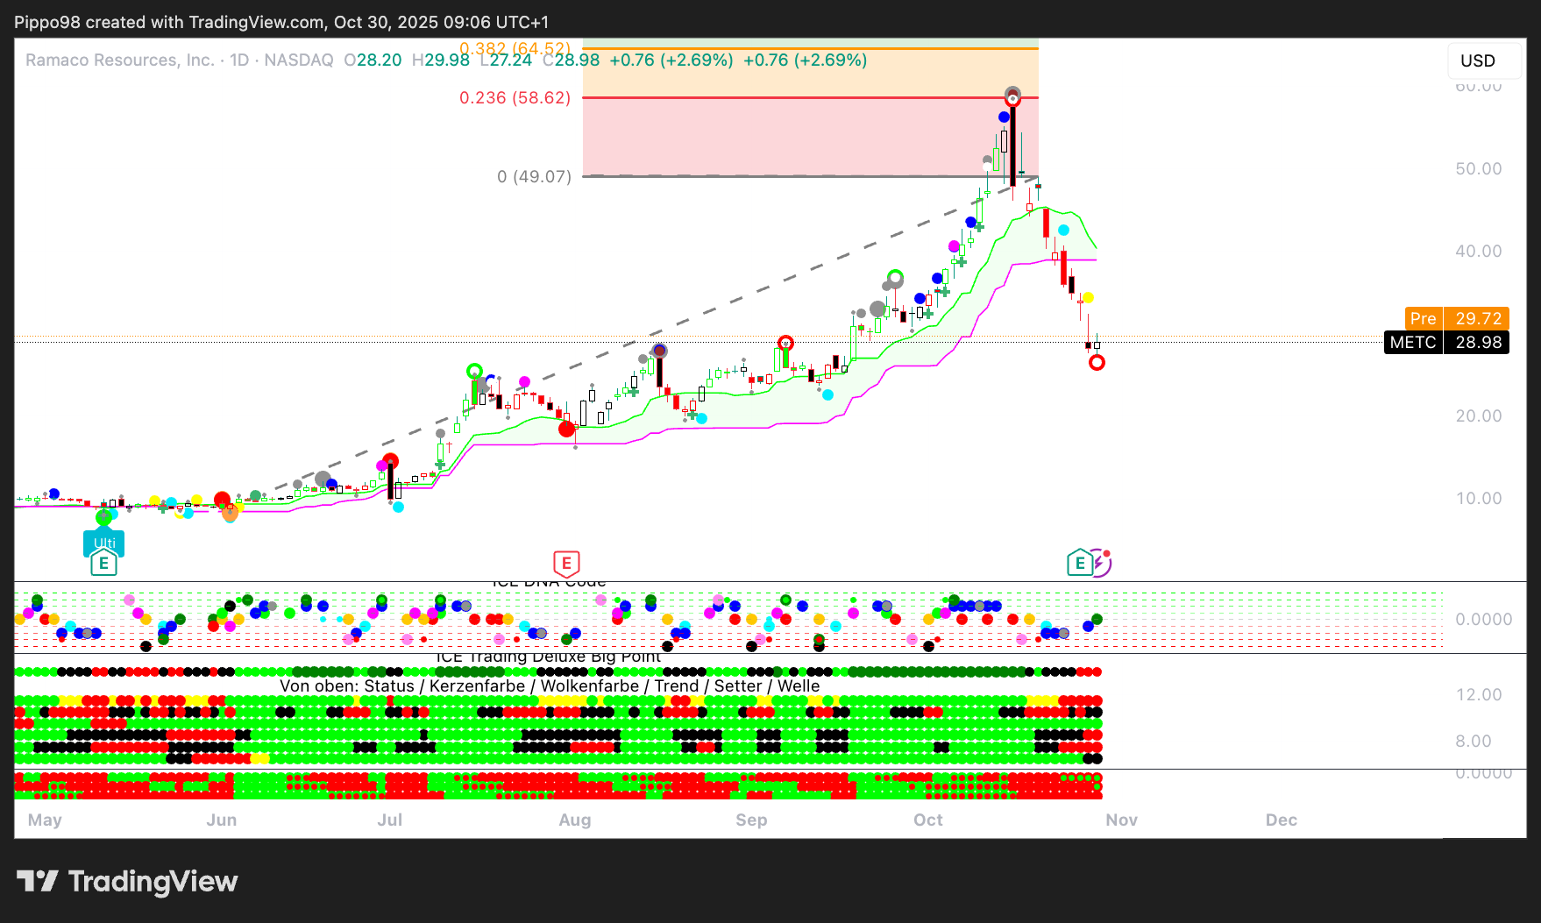Image resolution: width=1541 pixels, height=923 pixels.
Task: Click the green ring marker on the mid-July high
Action: point(474,371)
